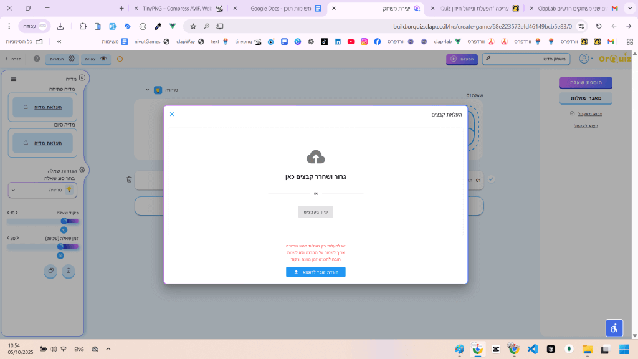Open the user account dropdown
This screenshot has height=359, width=638.
pos(586,59)
